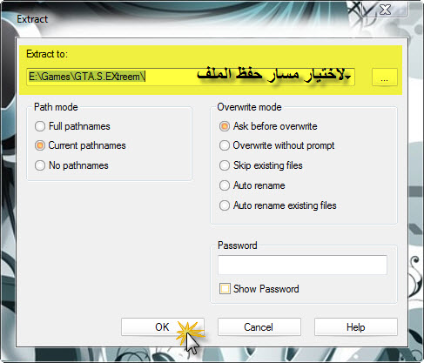424x363 pixels.
Task: Click the Path mode group label
Action: [56, 107]
